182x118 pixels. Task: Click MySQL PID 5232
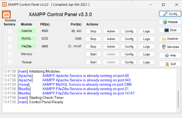[x=45, y=38]
